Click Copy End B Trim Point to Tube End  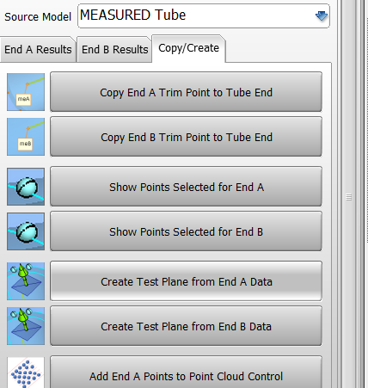click(186, 137)
